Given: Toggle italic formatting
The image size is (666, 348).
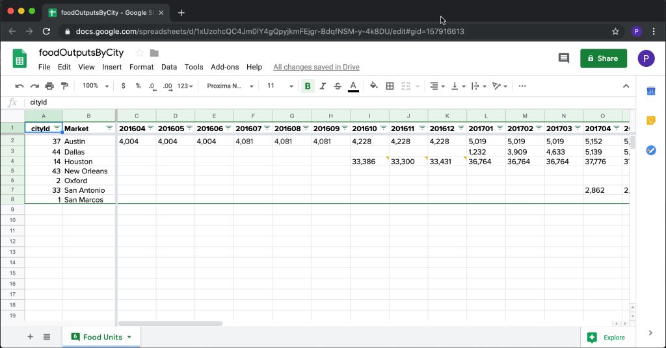Looking at the screenshot, I should click(x=323, y=86).
